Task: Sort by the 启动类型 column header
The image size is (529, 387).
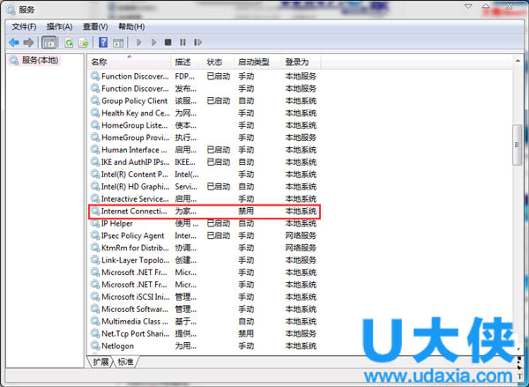Action: click(x=254, y=63)
